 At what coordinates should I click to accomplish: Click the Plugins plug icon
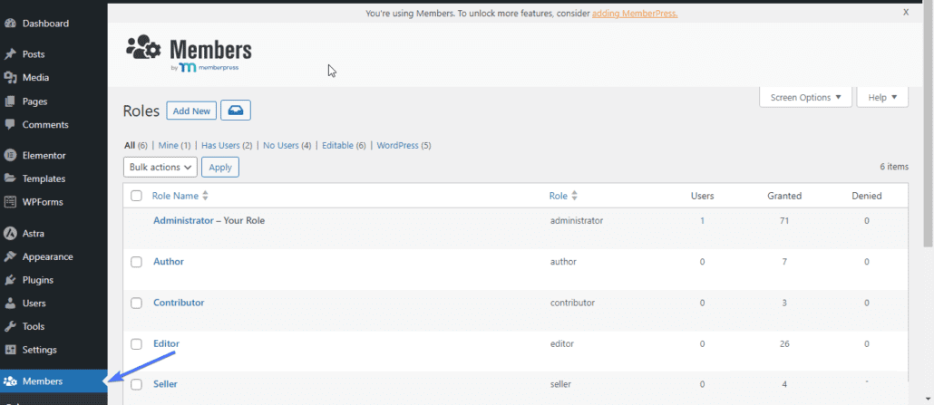click(10, 280)
